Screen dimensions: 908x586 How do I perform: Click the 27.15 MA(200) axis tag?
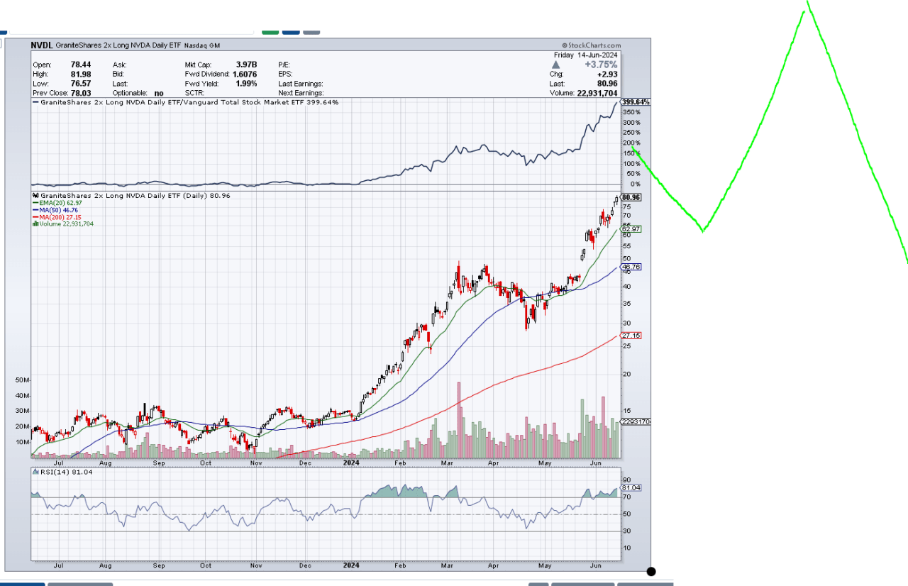tap(631, 335)
